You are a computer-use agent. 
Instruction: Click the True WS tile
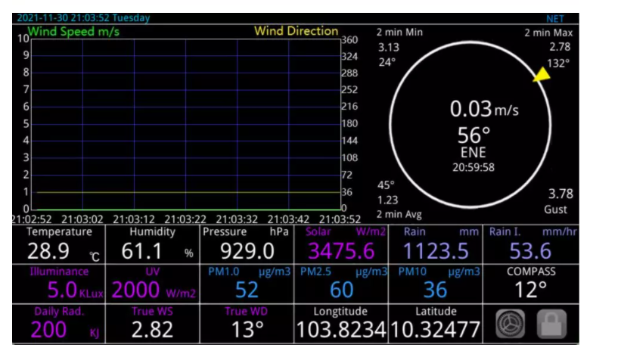click(x=153, y=323)
